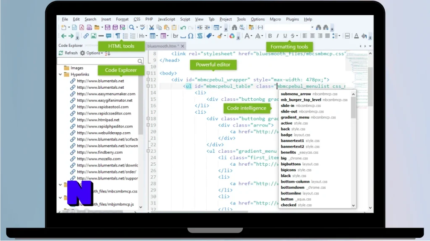Toggle Italic formatting

[x=278, y=36]
